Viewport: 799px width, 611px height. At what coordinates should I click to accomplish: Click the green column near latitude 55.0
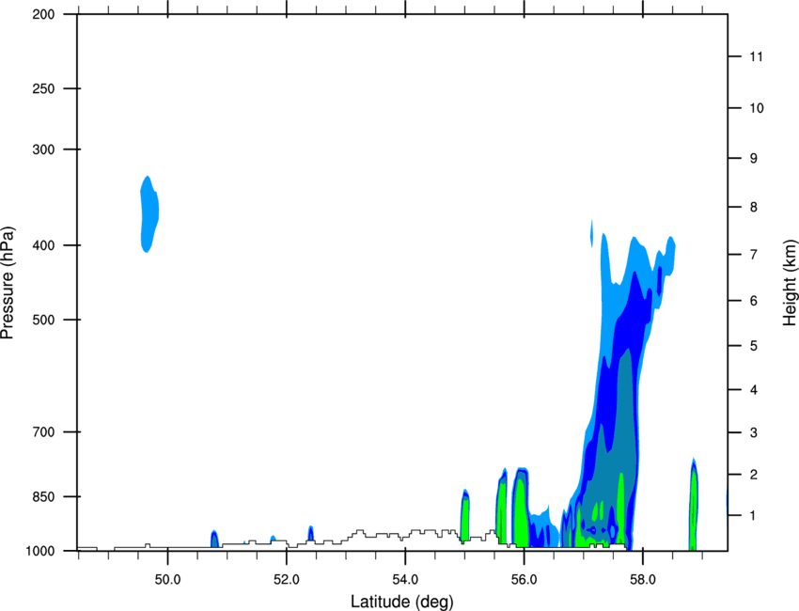[464, 517]
